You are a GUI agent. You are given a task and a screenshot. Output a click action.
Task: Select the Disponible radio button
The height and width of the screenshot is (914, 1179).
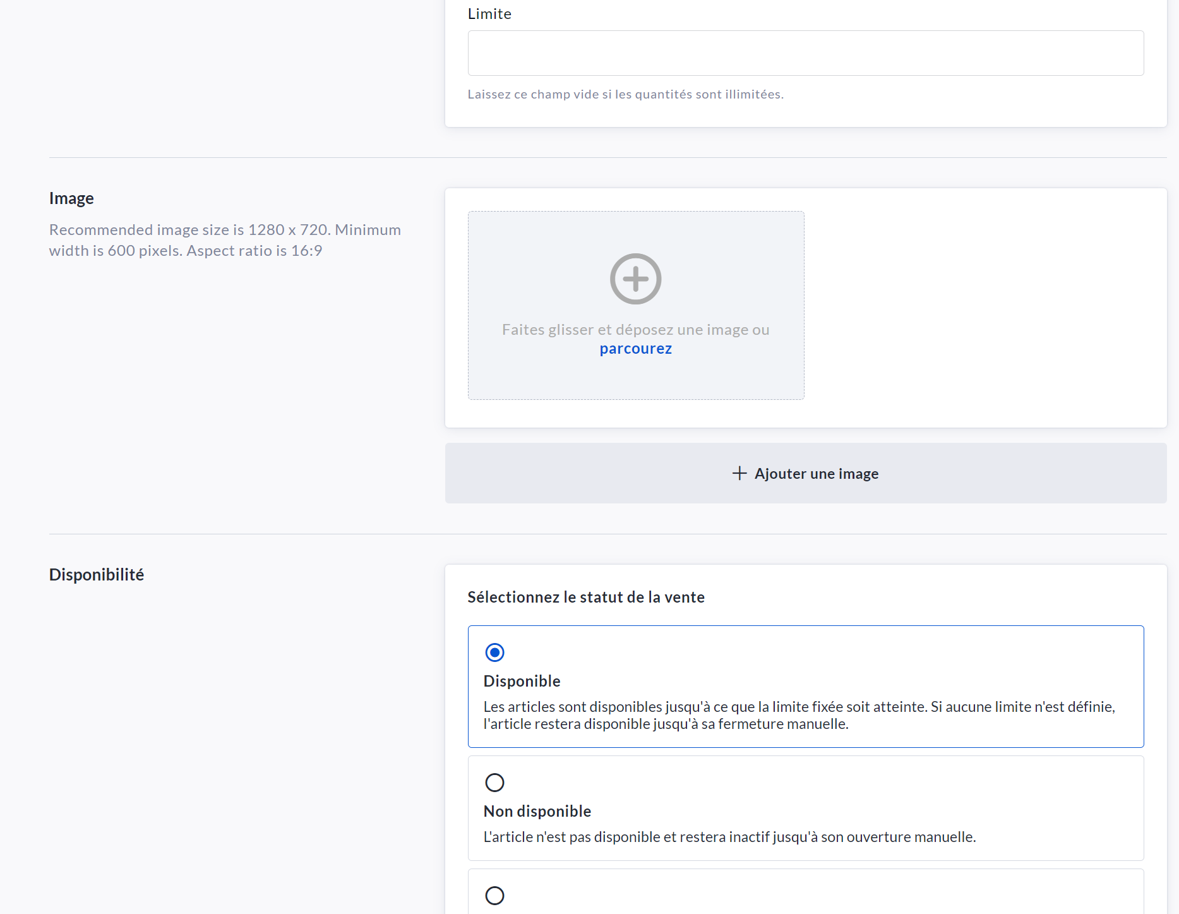click(x=494, y=652)
